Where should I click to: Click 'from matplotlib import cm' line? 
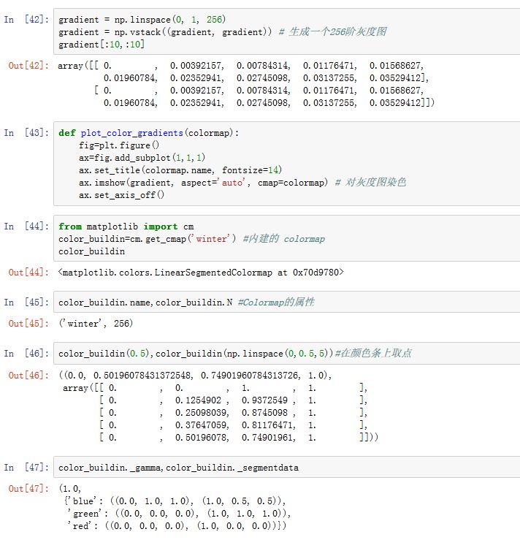click(126, 227)
